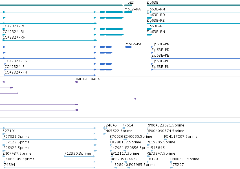The height and width of the screenshot is (169, 240).
Task: Select transcript Eip63E-RD
Action: tap(156, 15)
